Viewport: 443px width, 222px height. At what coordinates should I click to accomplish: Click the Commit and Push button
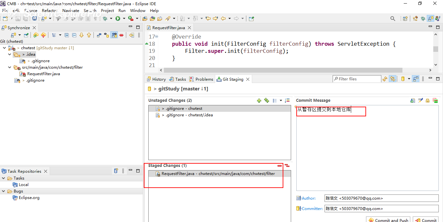pyautogui.click(x=388, y=220)
